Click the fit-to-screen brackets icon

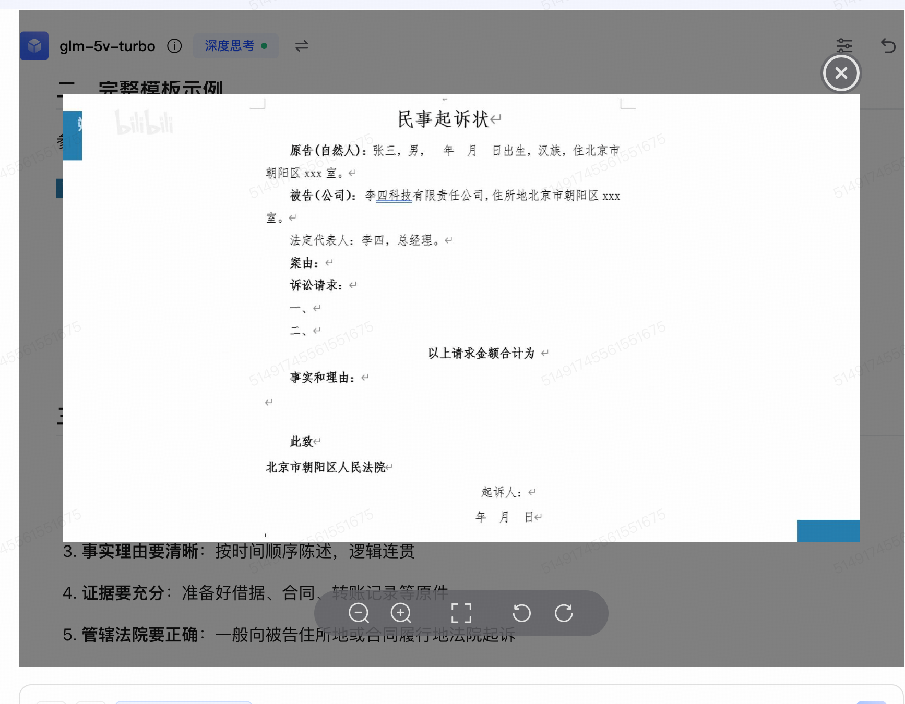461,613
